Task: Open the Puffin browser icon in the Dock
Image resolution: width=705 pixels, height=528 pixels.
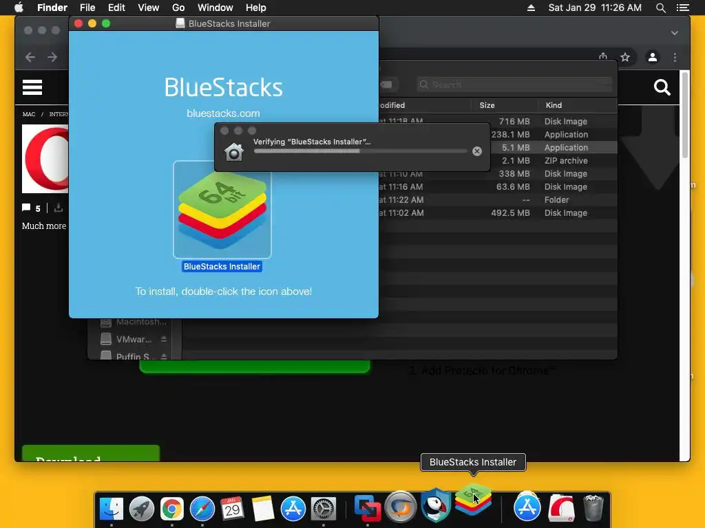Action: click(x=436, y=505)
